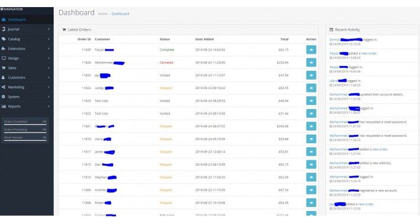Open the Dashboard menu item
The width and height of the screenshot is (420, 224).
click(27, 19)
